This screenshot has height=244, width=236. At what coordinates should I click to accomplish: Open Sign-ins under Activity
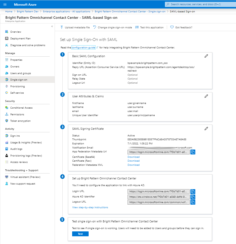click(x=15, y=136)
